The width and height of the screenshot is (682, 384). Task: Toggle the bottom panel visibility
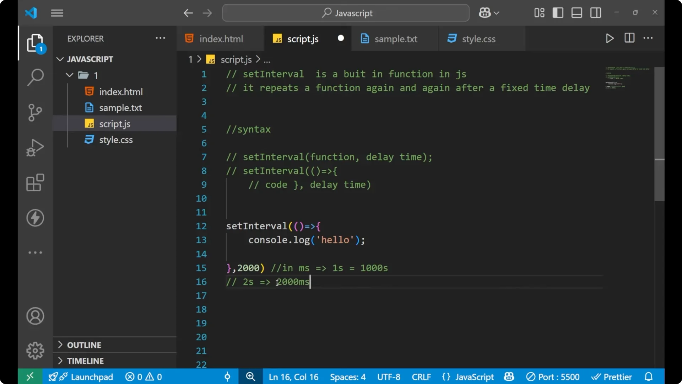576,13
